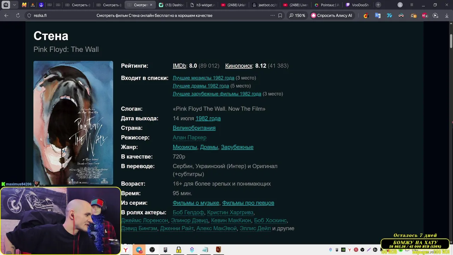Open the Драмы genre link
The image size is (453, 255).
click(209, 147)
